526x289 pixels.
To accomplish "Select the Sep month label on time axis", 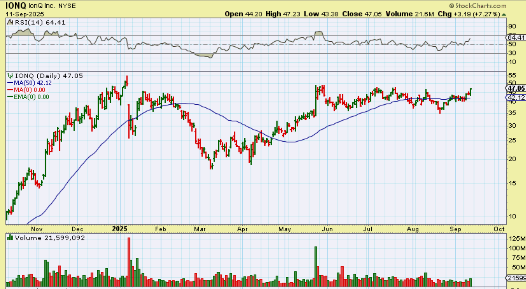I will (455, 229).
